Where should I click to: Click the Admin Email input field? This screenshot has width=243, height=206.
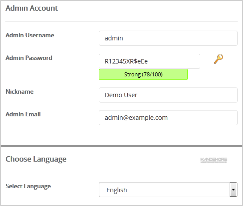coord(168,118)
